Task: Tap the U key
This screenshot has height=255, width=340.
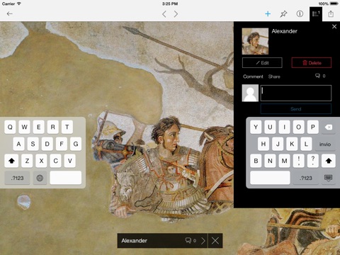Action: (x=270, y=127)
